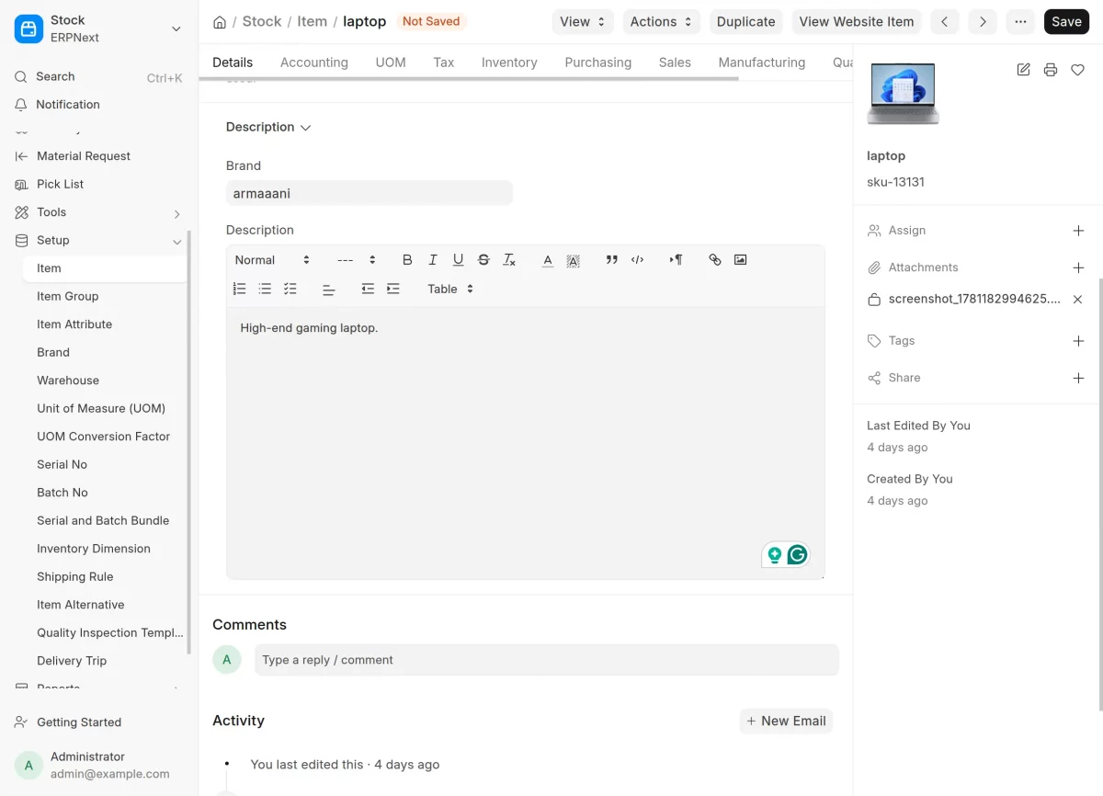Open the Grammarly button in editor
Viewport: 1103px width, 796px height.
click(x=797, y=554)
